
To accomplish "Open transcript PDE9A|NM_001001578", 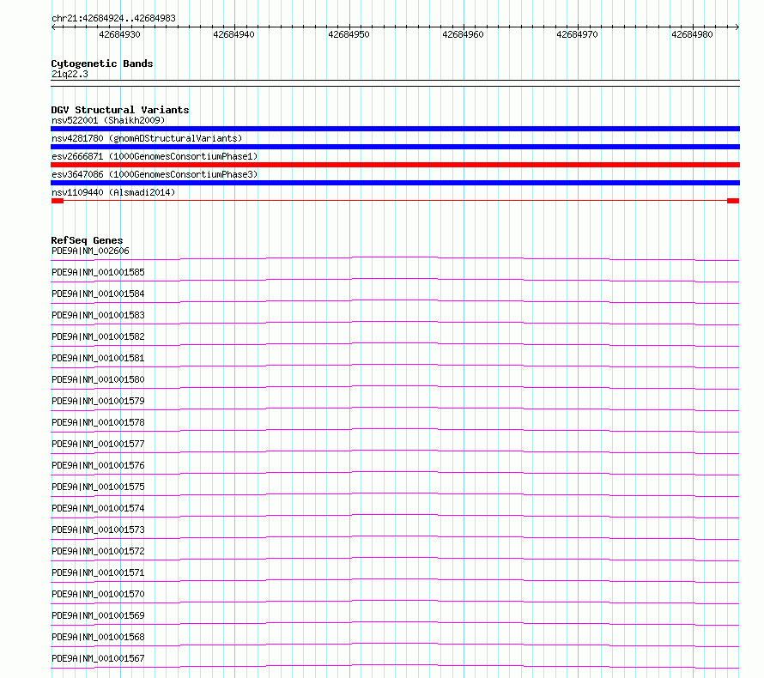I will point(98,422).
